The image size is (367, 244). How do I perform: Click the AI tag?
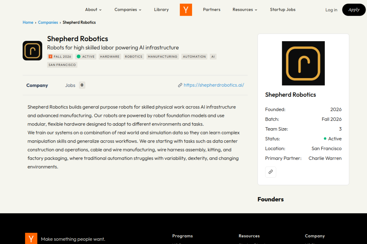(213, 57)
